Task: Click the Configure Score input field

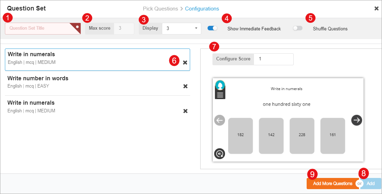Action: 273,59
